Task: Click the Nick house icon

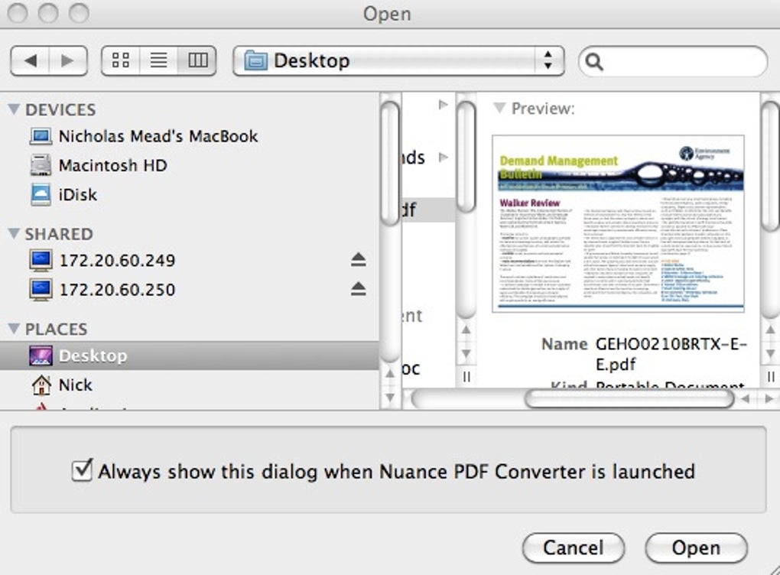Action: 41,385
